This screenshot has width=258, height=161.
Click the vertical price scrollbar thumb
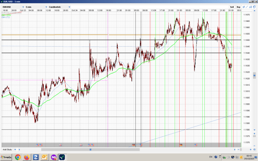pyautogui.click(x=254, y=75)
